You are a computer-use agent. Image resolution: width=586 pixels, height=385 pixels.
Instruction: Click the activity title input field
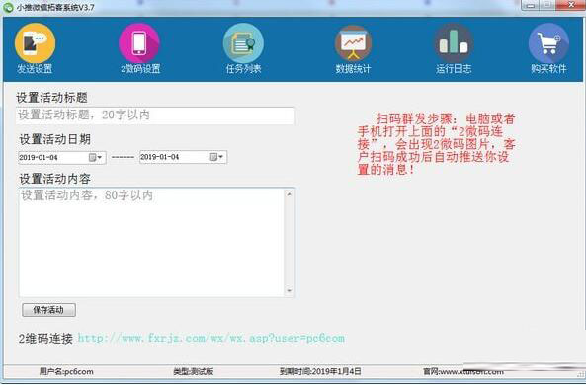[155, 115]
